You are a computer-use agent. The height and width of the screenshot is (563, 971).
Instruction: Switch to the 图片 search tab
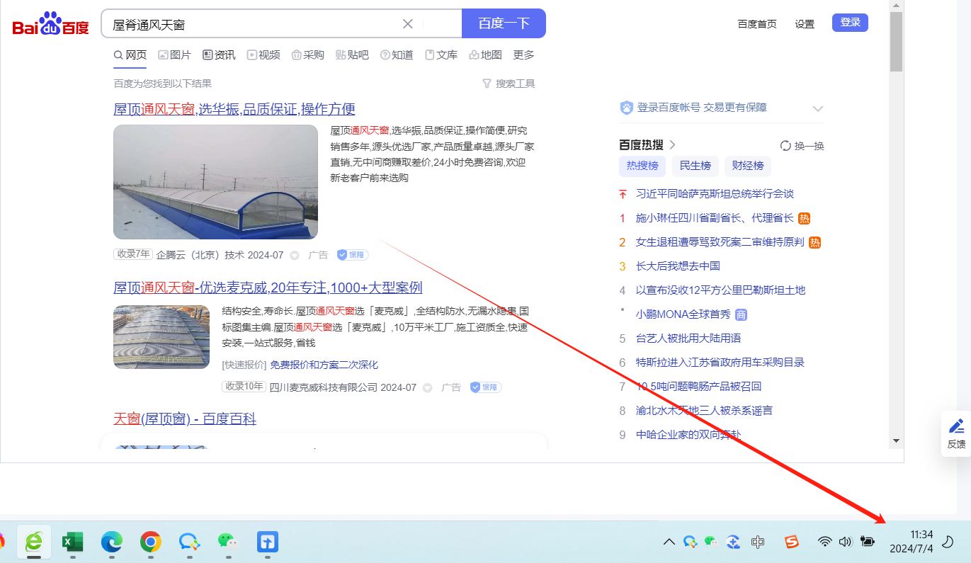pyautogui.click(x=175, y=55)
